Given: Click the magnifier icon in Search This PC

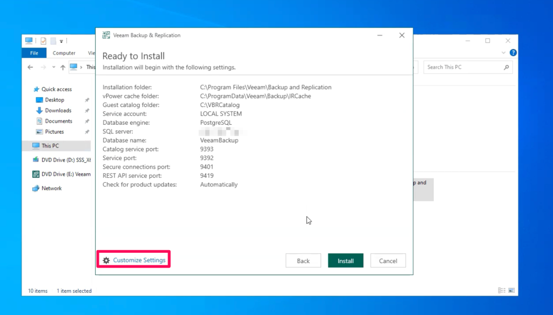Looking at the screenshot, I should pos(507,67).
